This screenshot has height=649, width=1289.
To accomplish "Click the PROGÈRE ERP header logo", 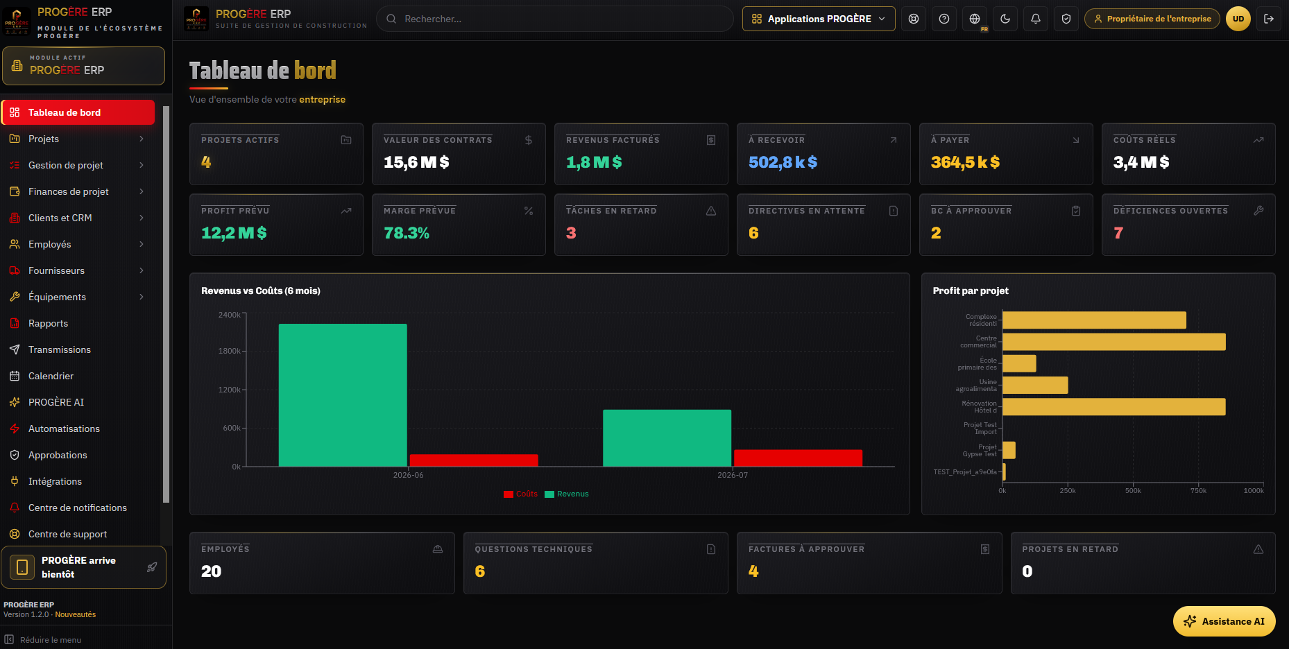I will point(196,19).
